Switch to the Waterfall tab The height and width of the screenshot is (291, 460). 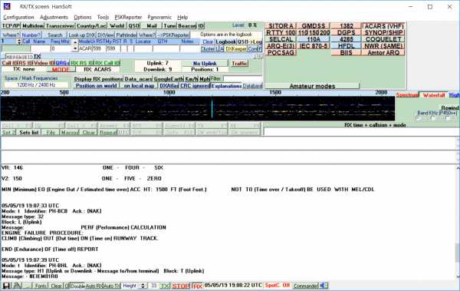point(434,95)
